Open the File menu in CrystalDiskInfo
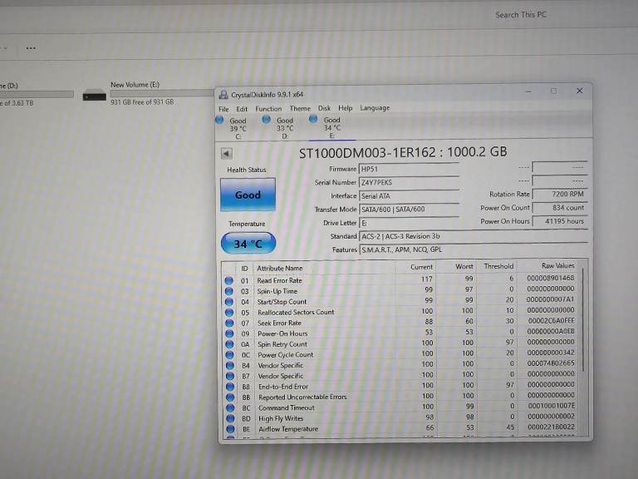Screen dimensions: 638x479 [x=223, y=109]
